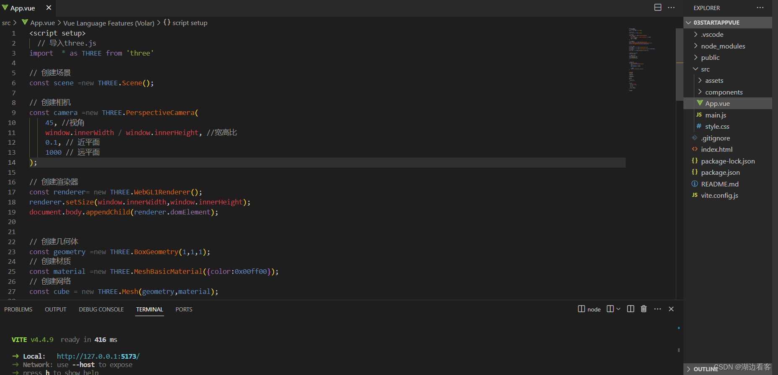This screenshot has height=375, width=778.
Task: Open the launch profile dropdown arrow
Action: tap(619, 309)
